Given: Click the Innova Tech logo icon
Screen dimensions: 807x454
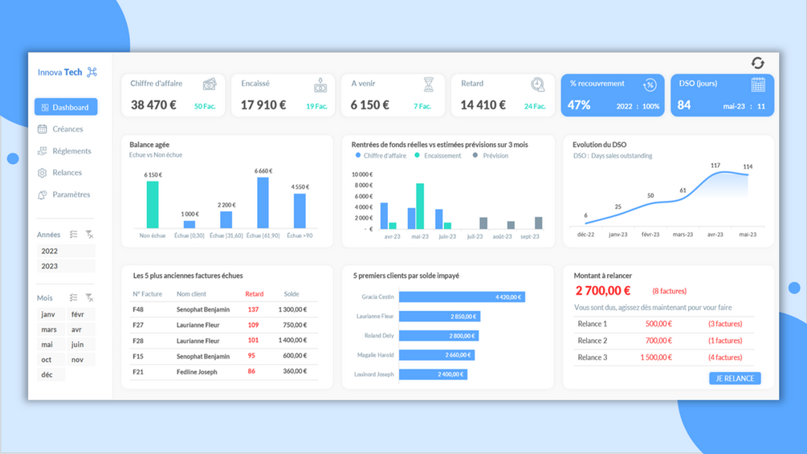Looking at the screenshot, I should point(92,72).
